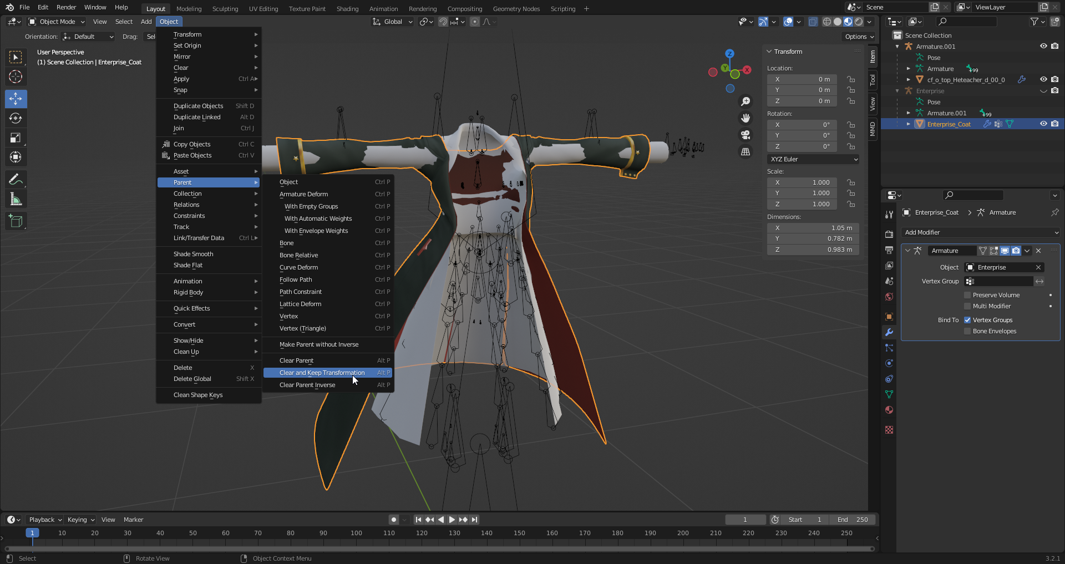Enable the Preserve Volume checkbox

pos(967,295)
